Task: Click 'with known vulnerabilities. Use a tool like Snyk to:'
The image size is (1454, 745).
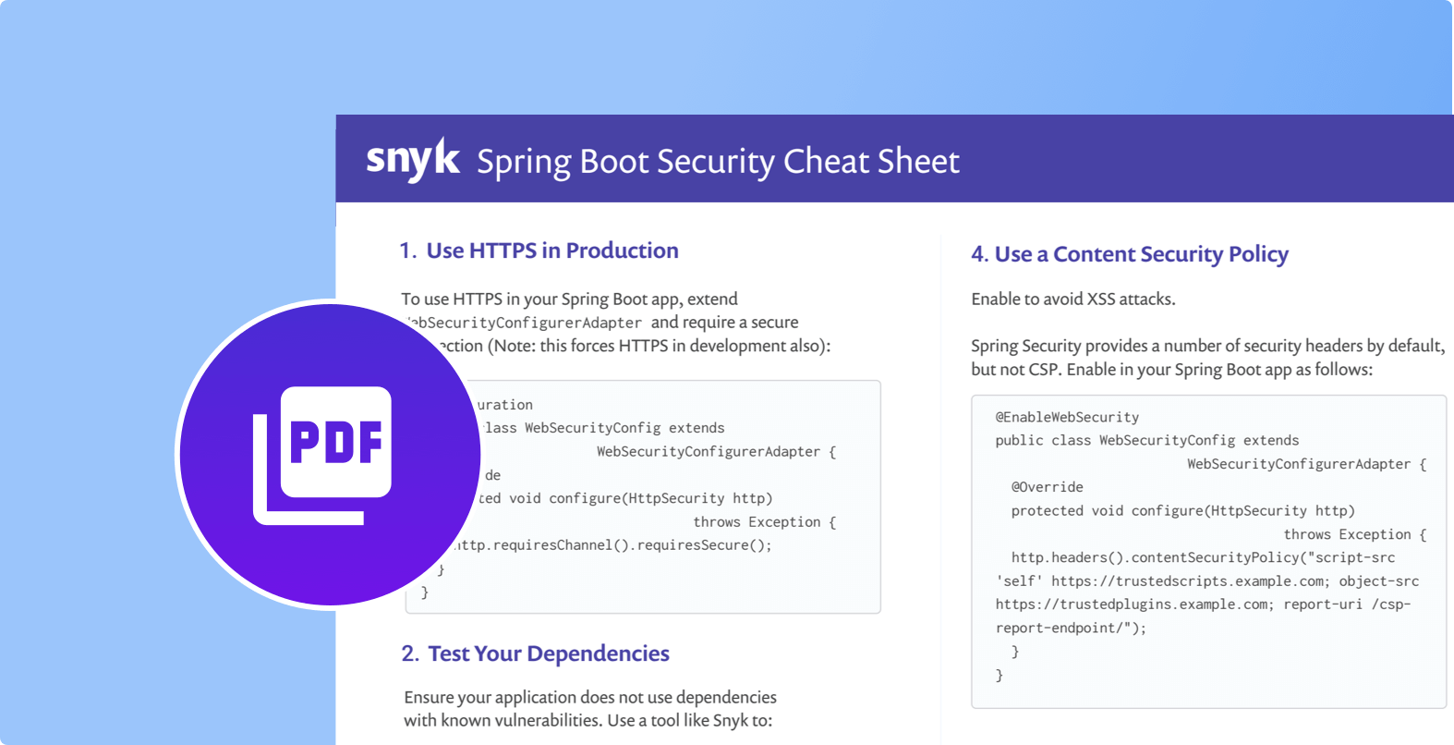Action: point(588,720)
